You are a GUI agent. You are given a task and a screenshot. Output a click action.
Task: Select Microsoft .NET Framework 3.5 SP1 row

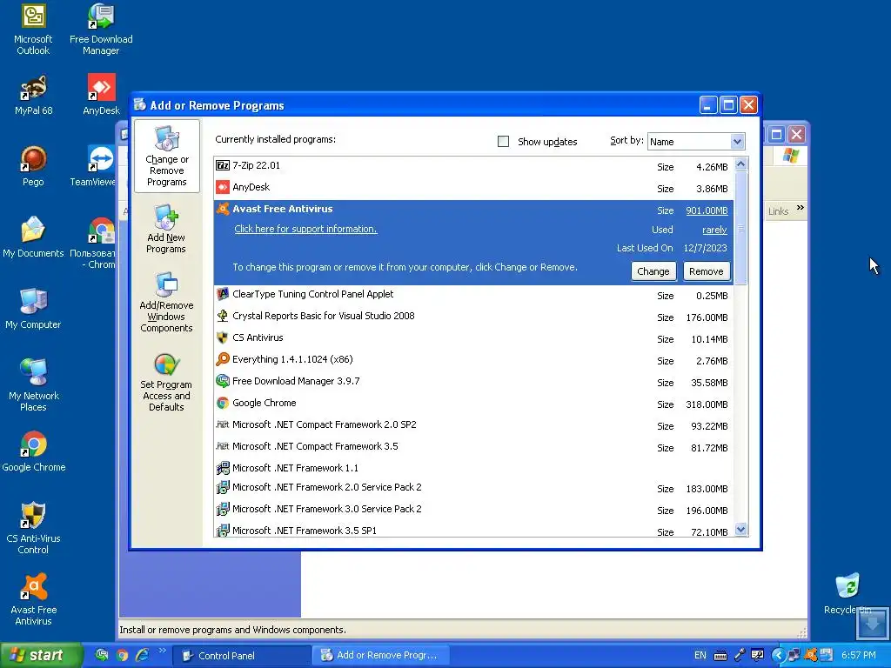(474, 530)
